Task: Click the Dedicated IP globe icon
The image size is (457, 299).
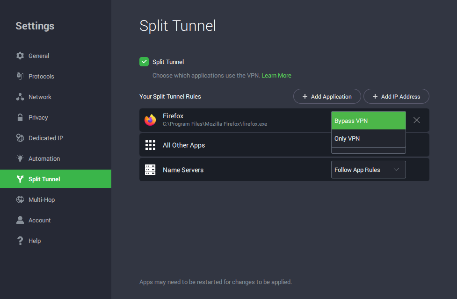Action: click(x=20, y=138)
